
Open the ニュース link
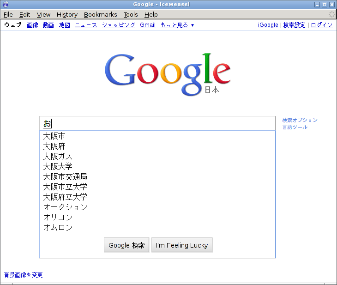coord(86,25)
